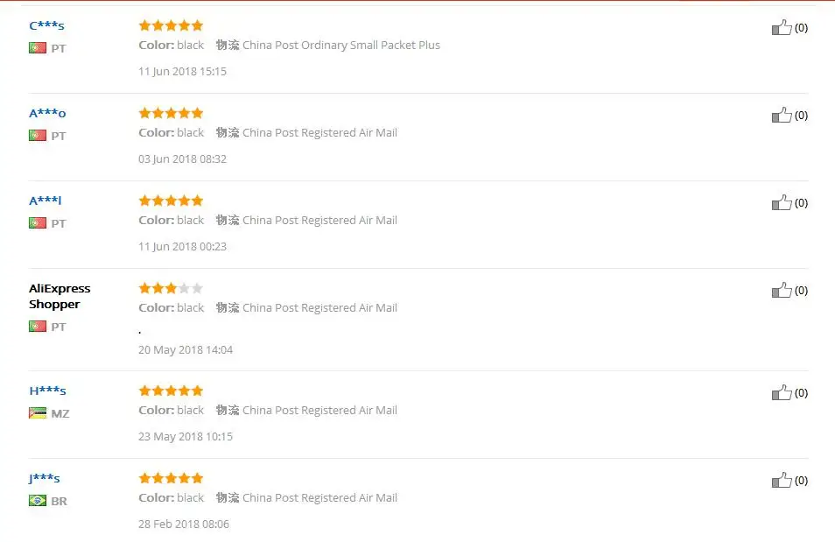Viewport: 835px width, 542px height.
Task: Click the 20 May 2018 14:04 timestamp
Action: [x=186, y=350]
